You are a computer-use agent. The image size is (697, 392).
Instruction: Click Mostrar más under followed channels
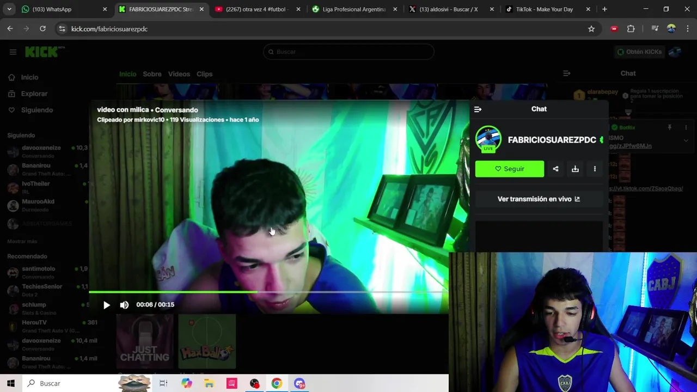coord(22,241)
